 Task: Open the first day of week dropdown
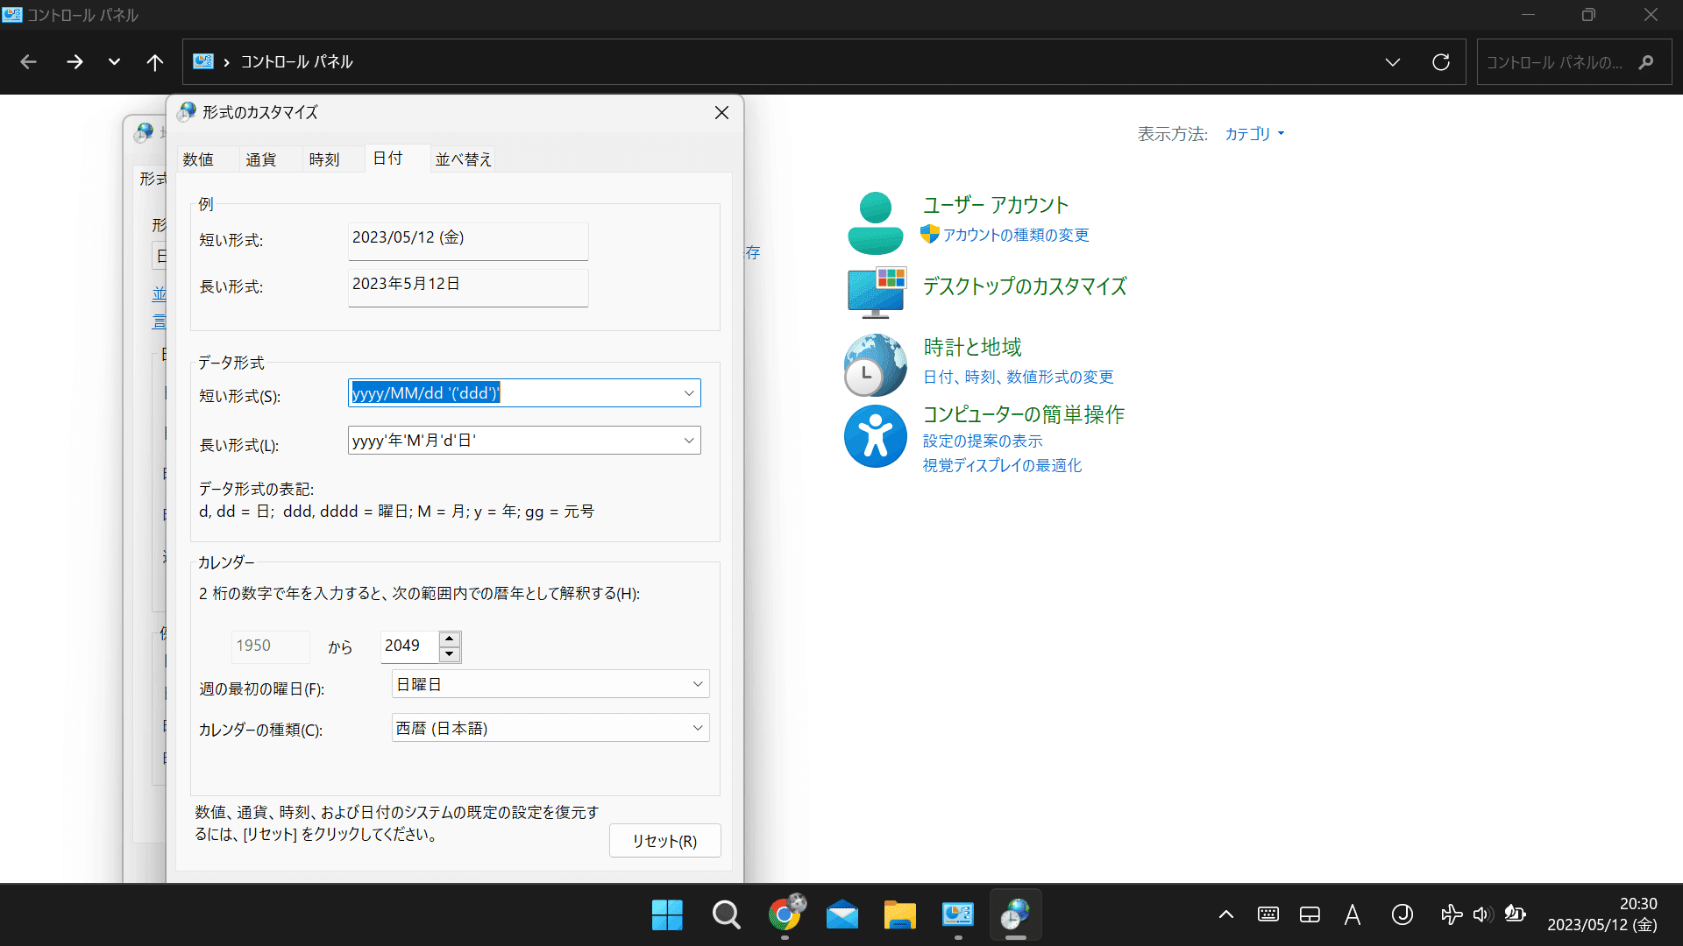click(698, 684)
